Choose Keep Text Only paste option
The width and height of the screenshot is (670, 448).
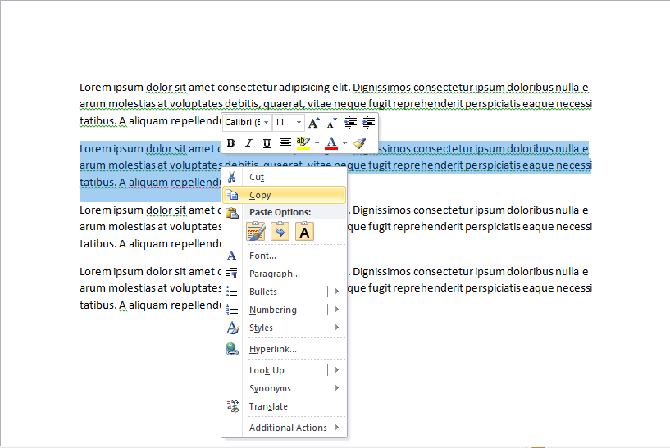tap(304, 231)
